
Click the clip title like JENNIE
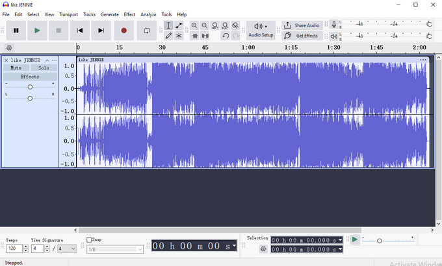click(91, 60)
